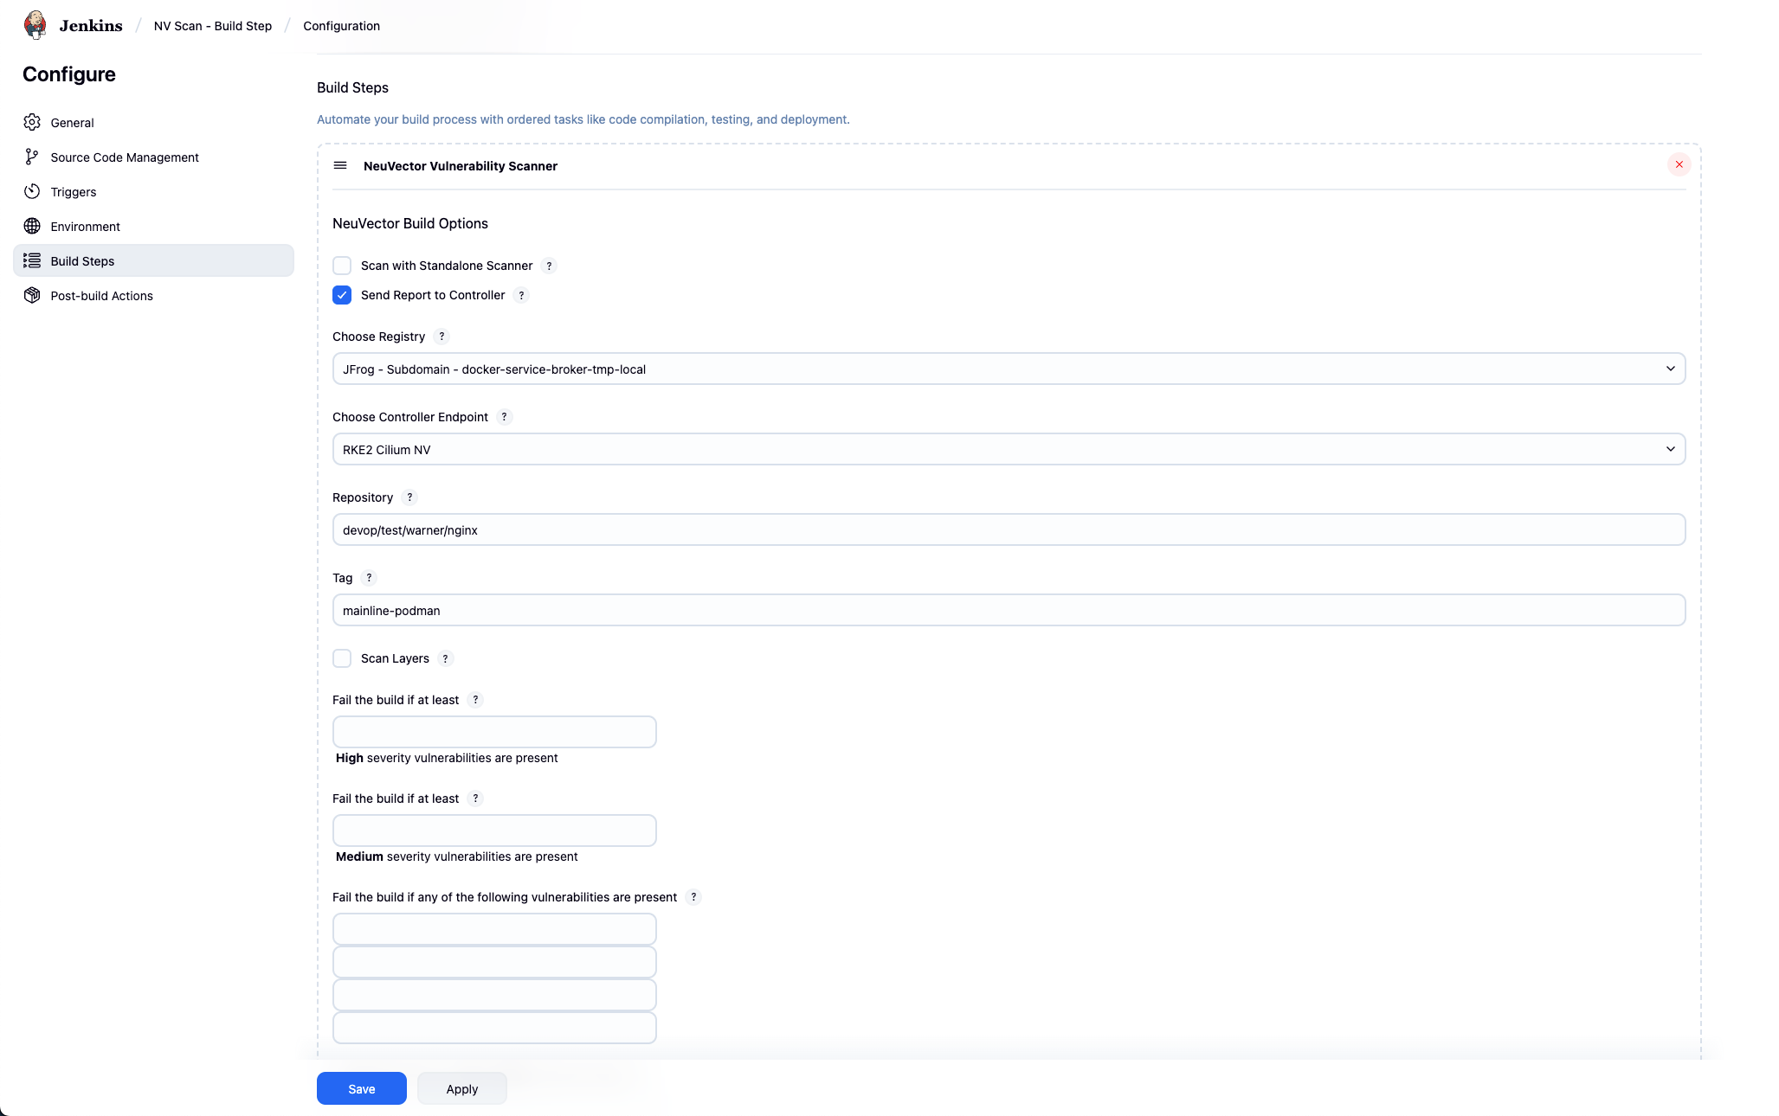The image size is (1779, 1116).
Task: Tick the Scan Layers checkbox
Action: point(342,658)
